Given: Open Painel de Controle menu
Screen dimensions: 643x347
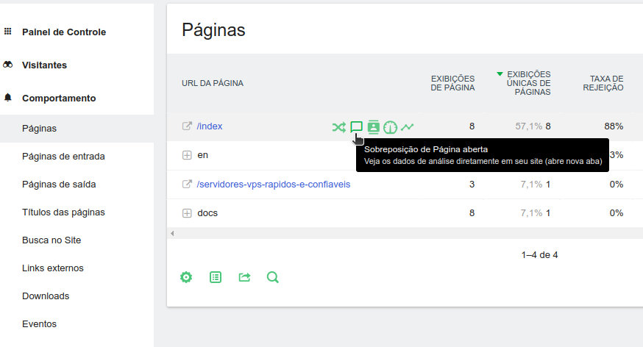Looking at the screenshot, I should tap(63, 32).
